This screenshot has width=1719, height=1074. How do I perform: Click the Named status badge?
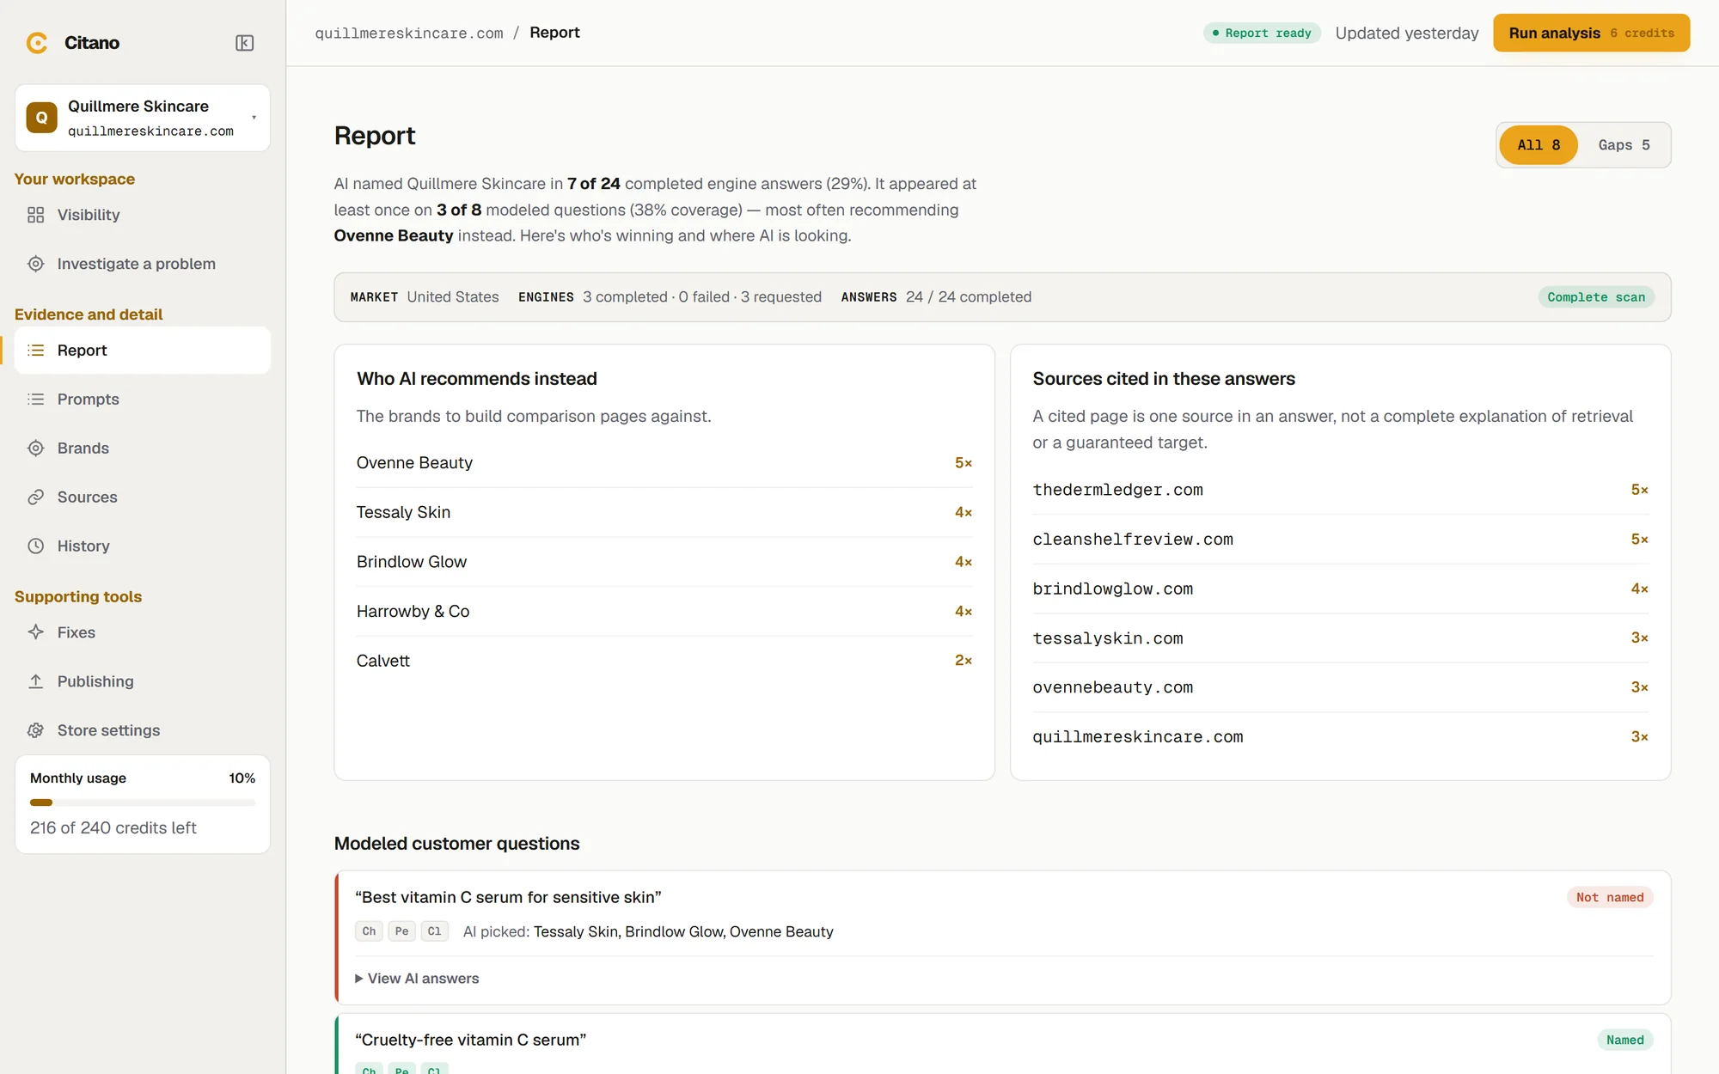click(1624, 1040)
